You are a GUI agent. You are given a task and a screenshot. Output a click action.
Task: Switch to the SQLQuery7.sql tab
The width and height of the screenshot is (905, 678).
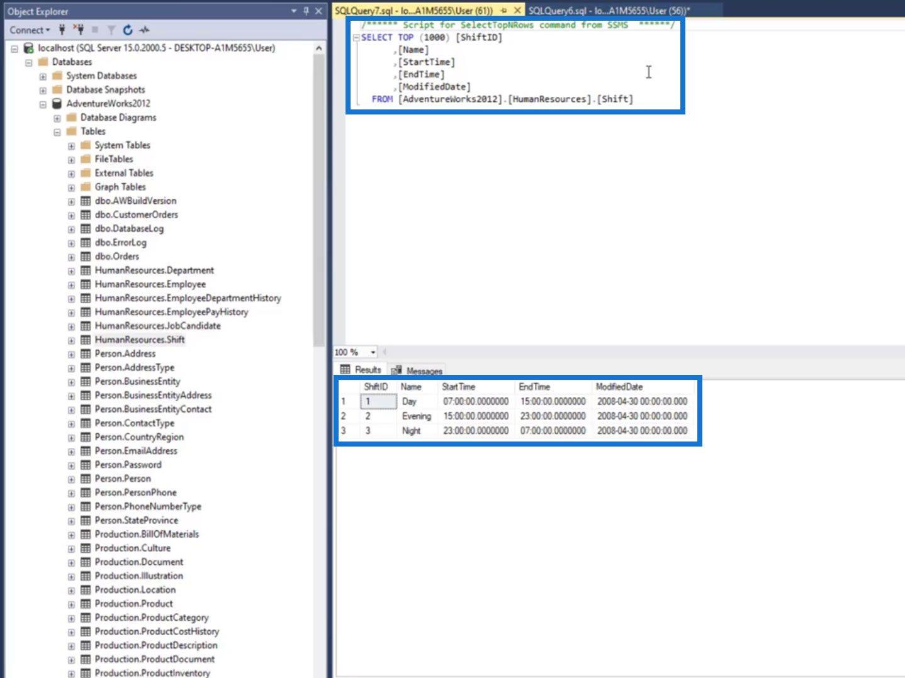click(x=413, y=11)
